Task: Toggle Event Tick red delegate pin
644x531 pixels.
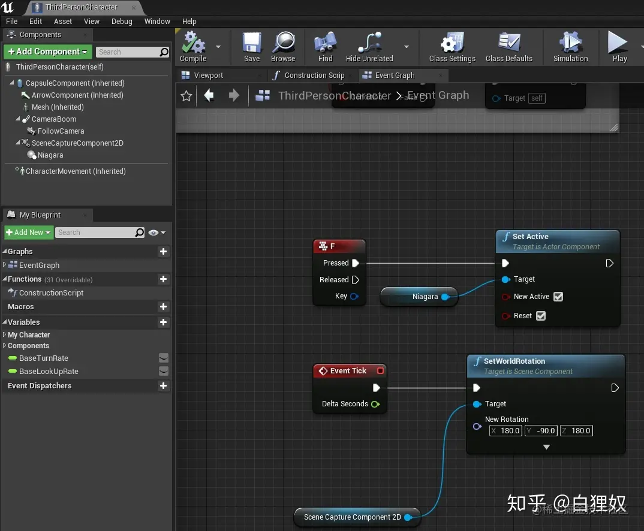Action: pyautogui.click(x=380, y=371)
